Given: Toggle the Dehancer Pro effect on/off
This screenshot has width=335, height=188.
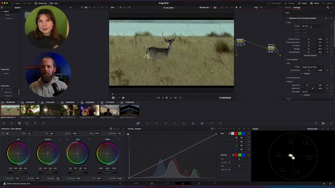Looking at the screenshot, I should pos(287,18).
